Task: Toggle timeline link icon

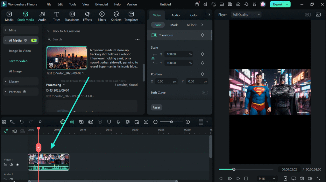Action: point(6,131)
